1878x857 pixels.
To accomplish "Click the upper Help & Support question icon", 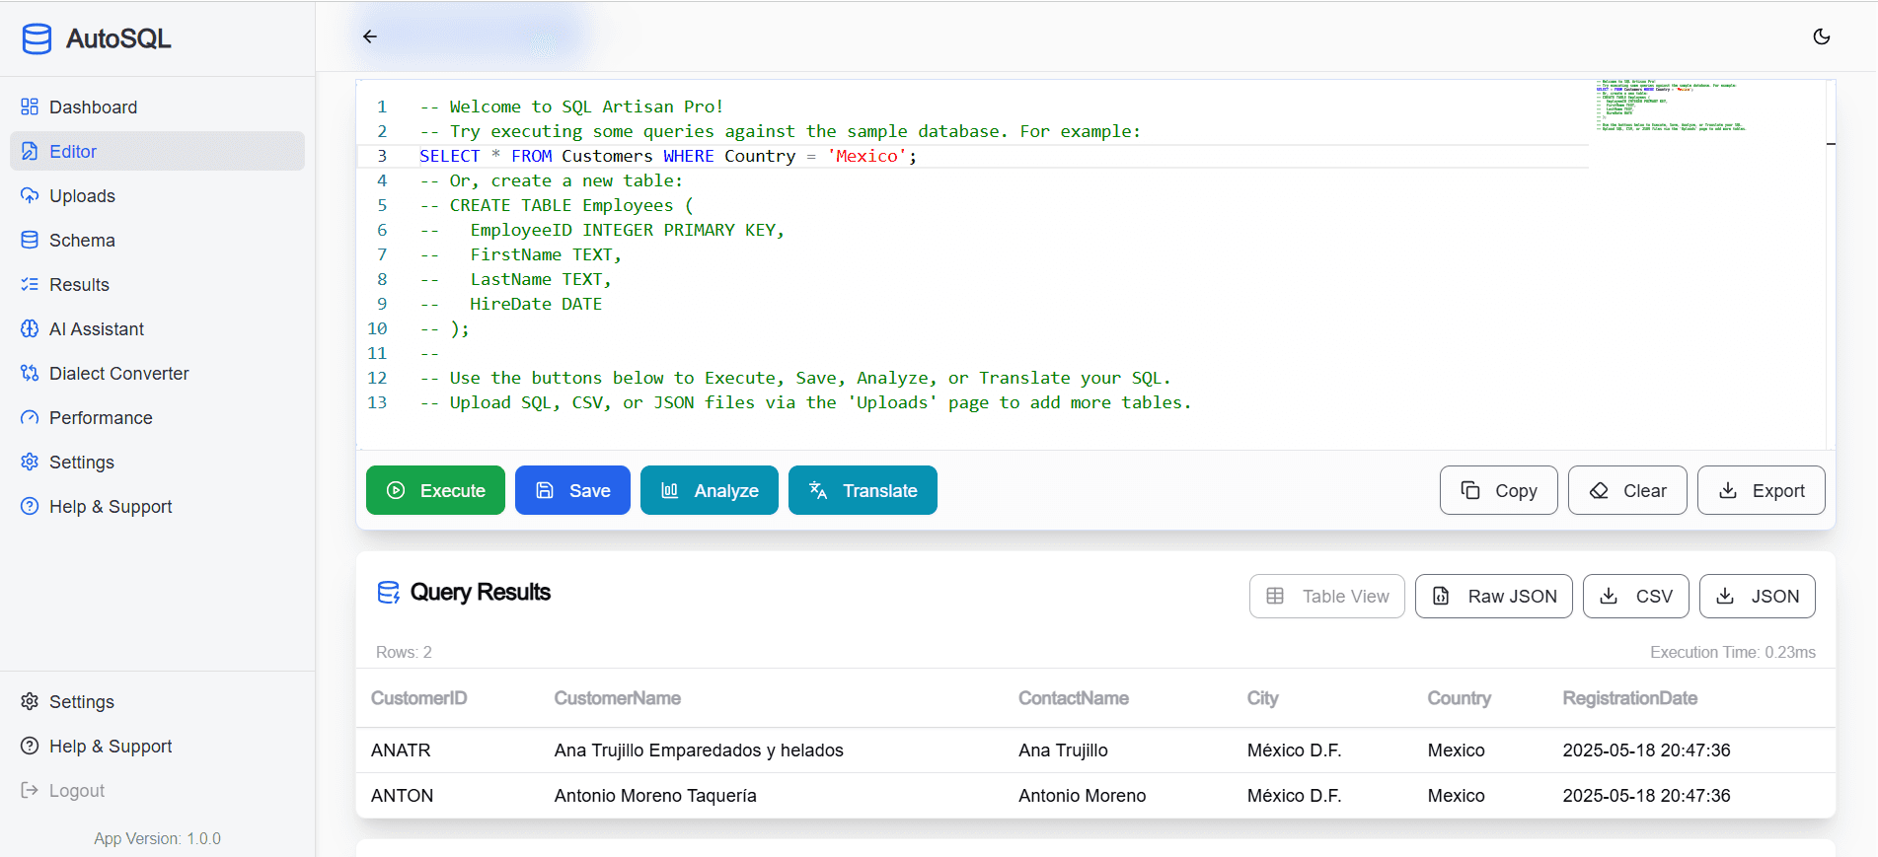I will [30, 506].
